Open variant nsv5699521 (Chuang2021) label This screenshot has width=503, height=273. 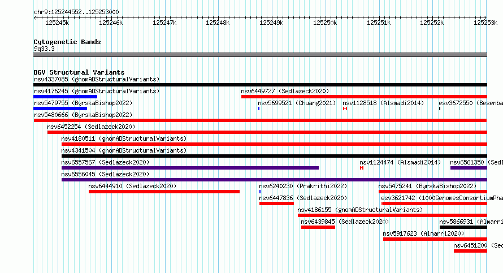(x=297, y=103)
